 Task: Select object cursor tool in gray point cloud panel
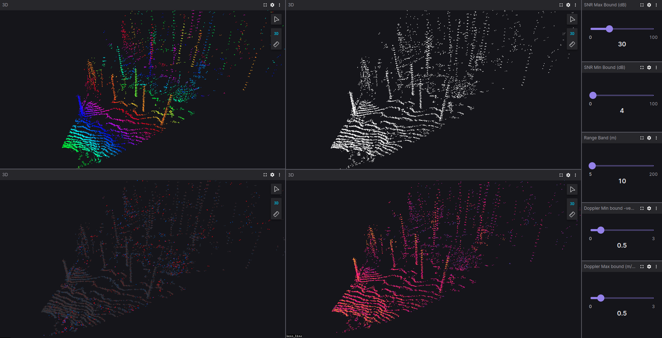276,189
